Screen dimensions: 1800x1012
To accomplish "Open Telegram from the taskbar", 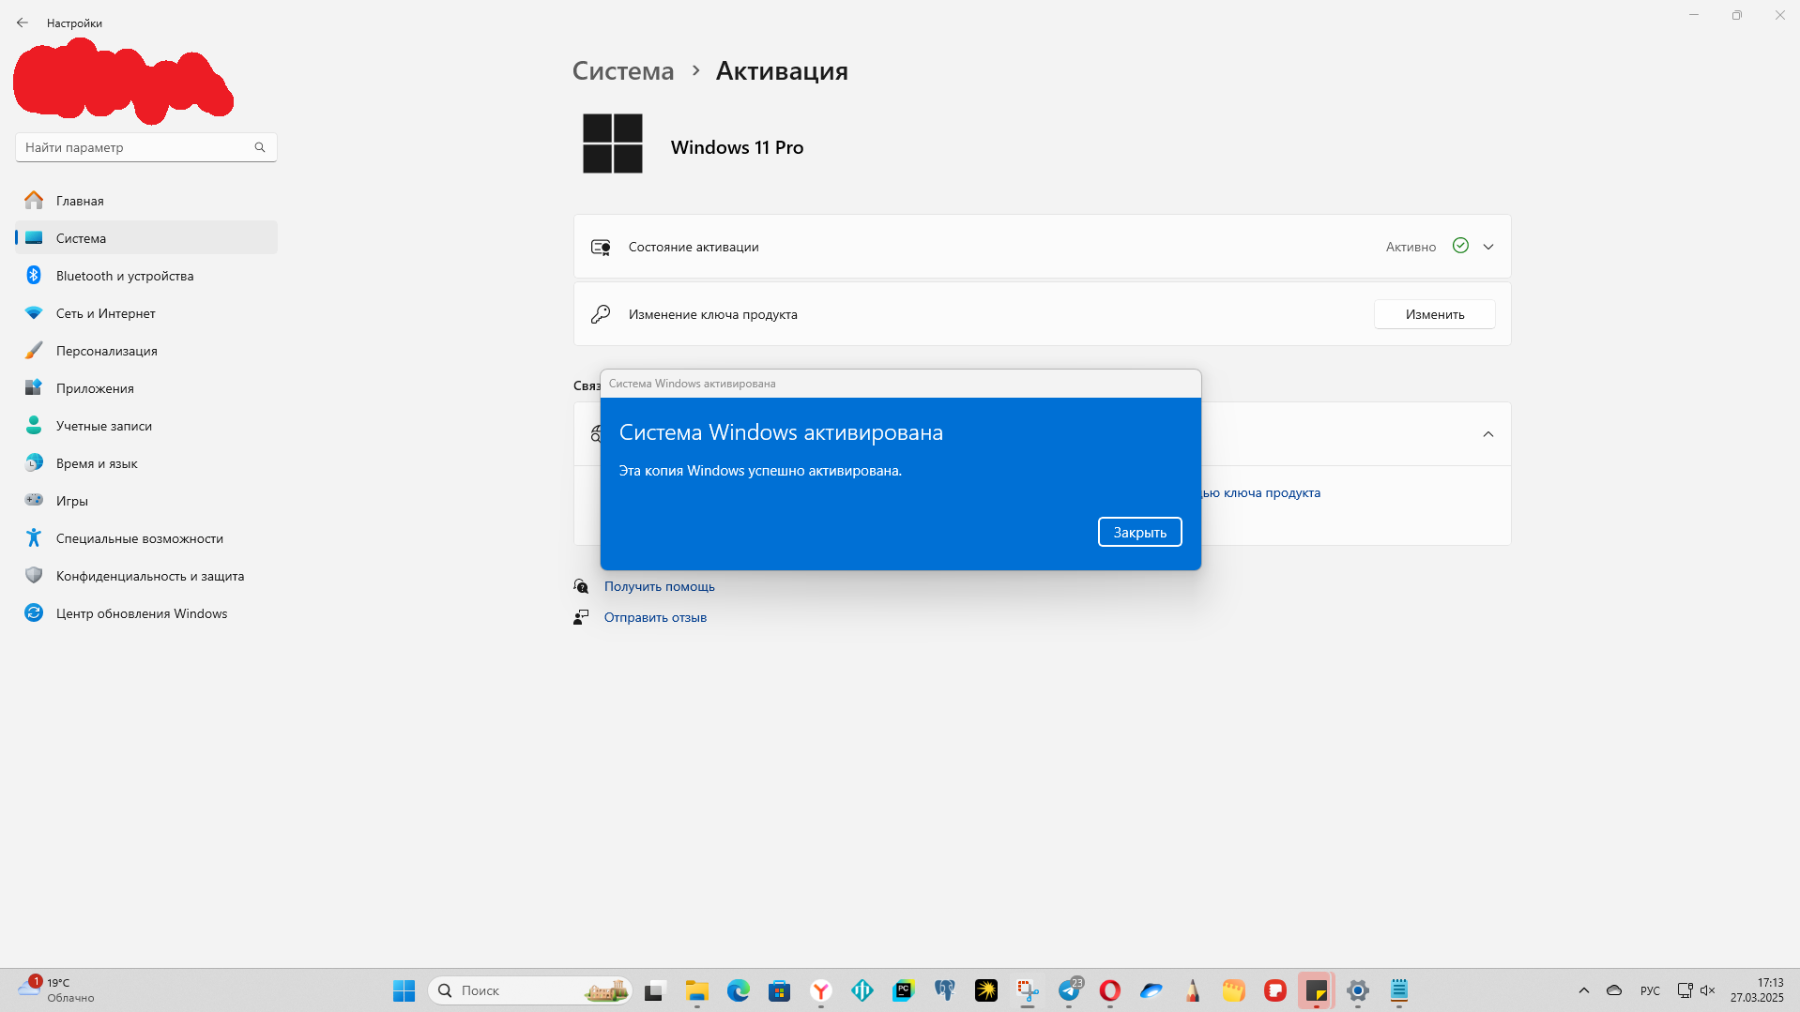I will tap(1069, 990).
